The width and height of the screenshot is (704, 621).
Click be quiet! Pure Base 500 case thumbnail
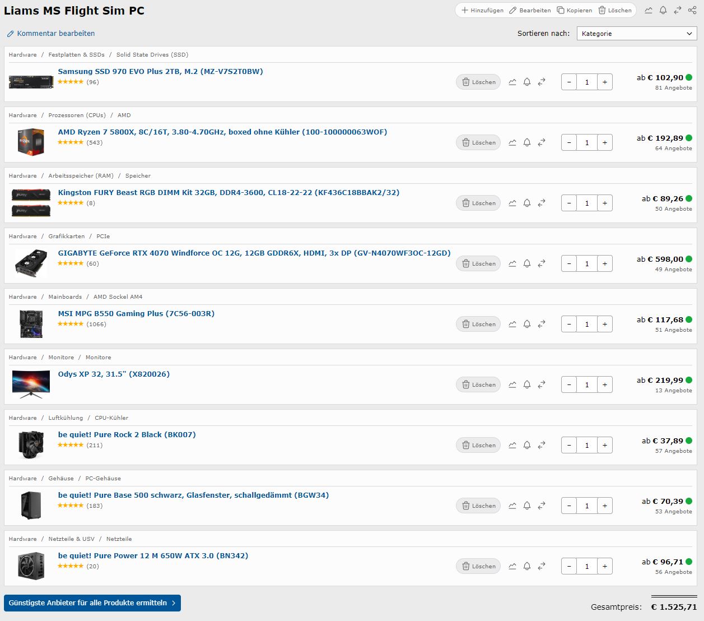click(x=31, y=505)
